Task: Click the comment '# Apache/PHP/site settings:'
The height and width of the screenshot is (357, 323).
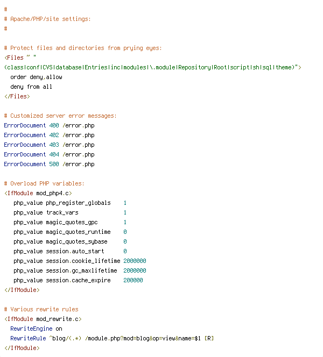Action: (47, 19)
